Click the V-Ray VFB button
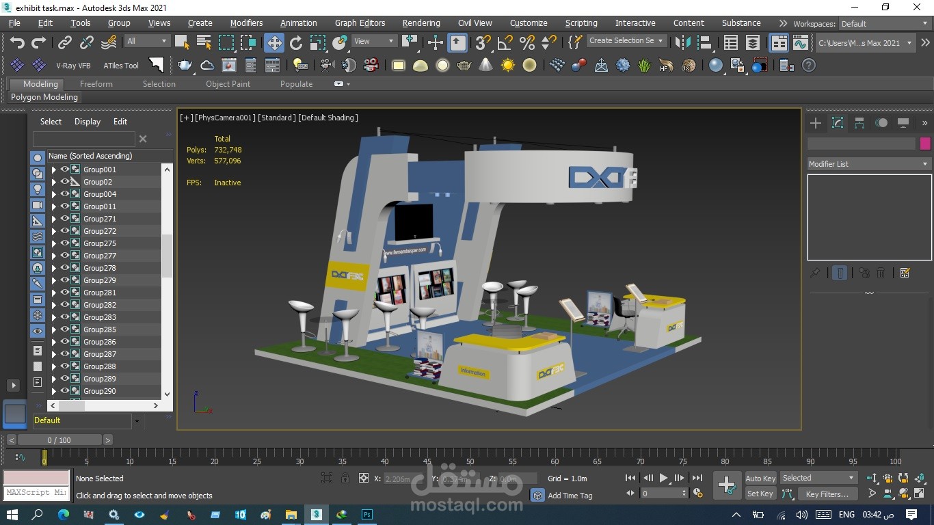 [x=73, y=66]
